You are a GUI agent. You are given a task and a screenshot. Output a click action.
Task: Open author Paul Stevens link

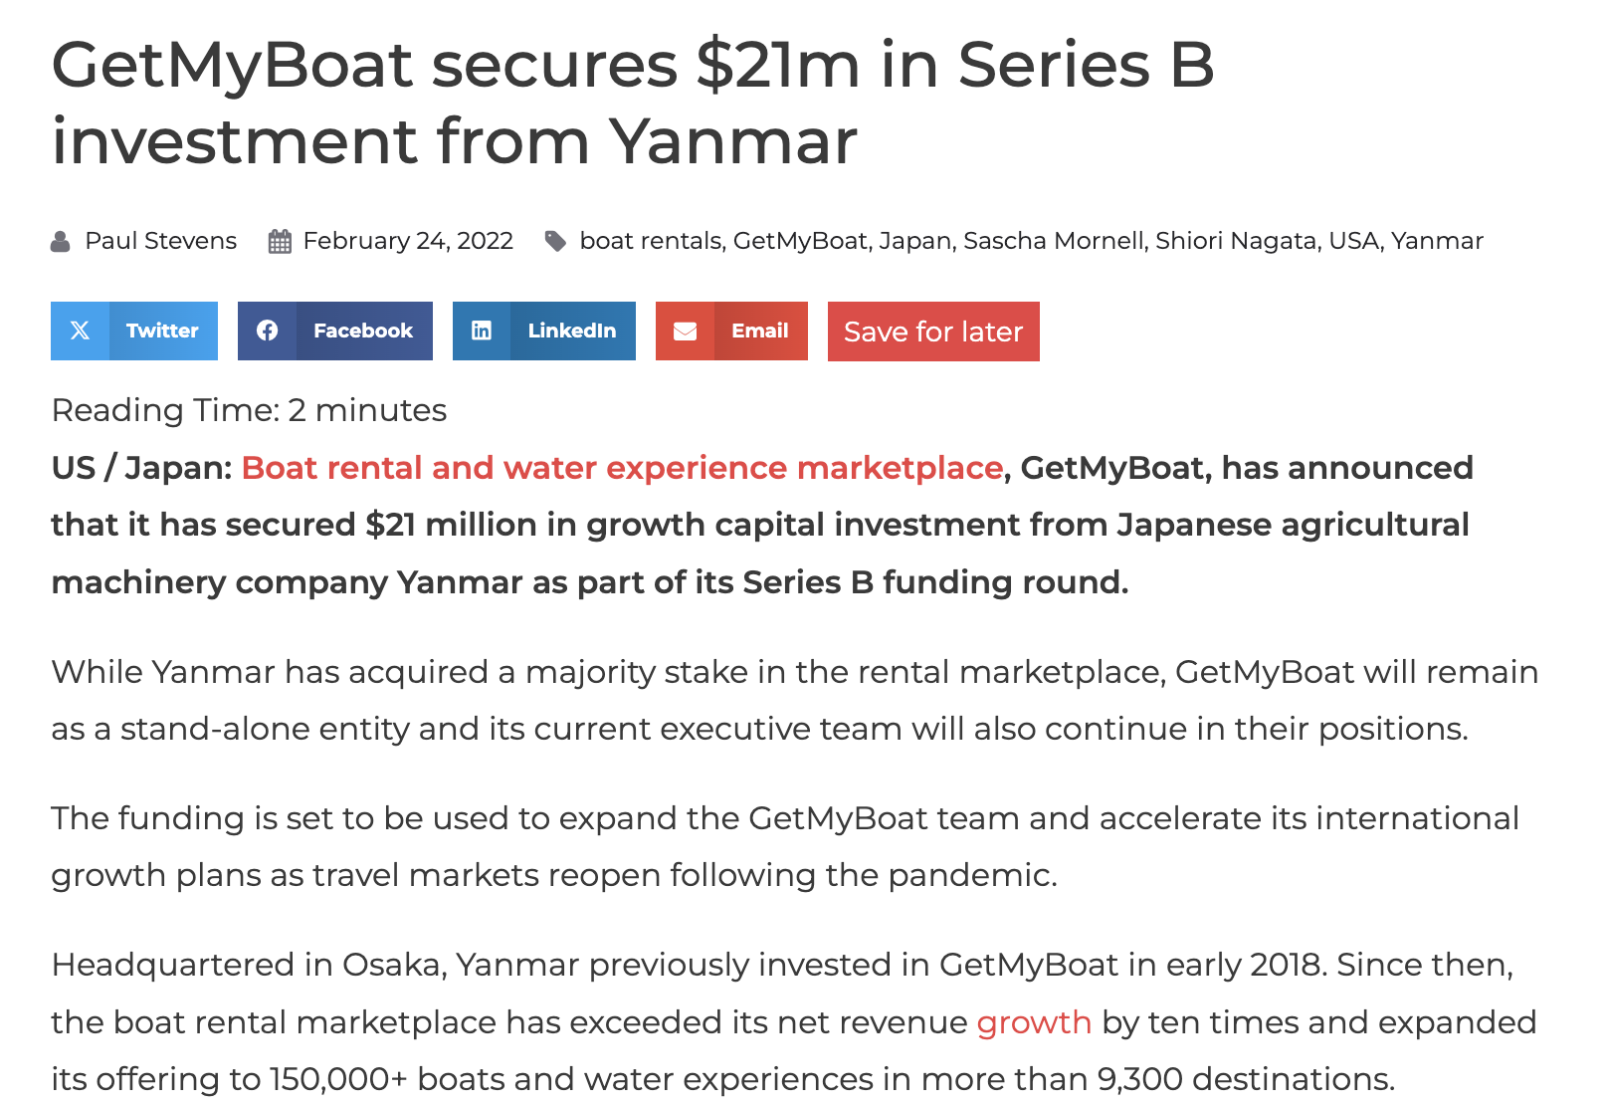point(160,241)
